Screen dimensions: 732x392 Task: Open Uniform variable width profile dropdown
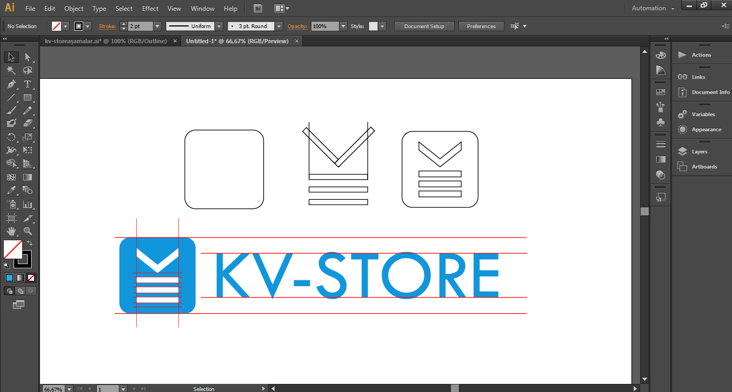219,26
